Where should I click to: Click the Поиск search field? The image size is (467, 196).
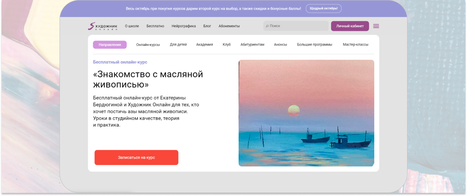click(x=298, y=26)
